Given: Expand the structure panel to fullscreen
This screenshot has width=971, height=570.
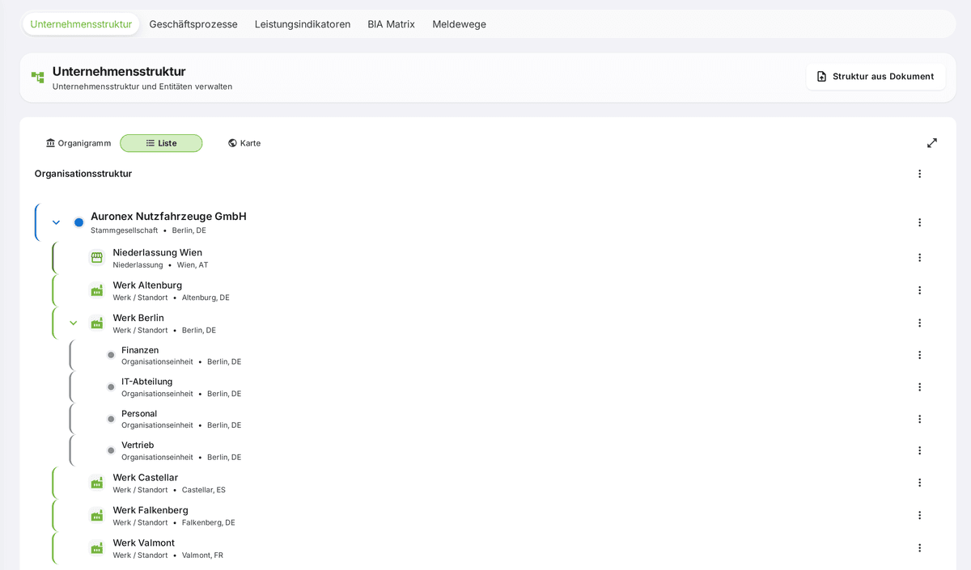Looking at the screenshot, I should pos(932,143).
